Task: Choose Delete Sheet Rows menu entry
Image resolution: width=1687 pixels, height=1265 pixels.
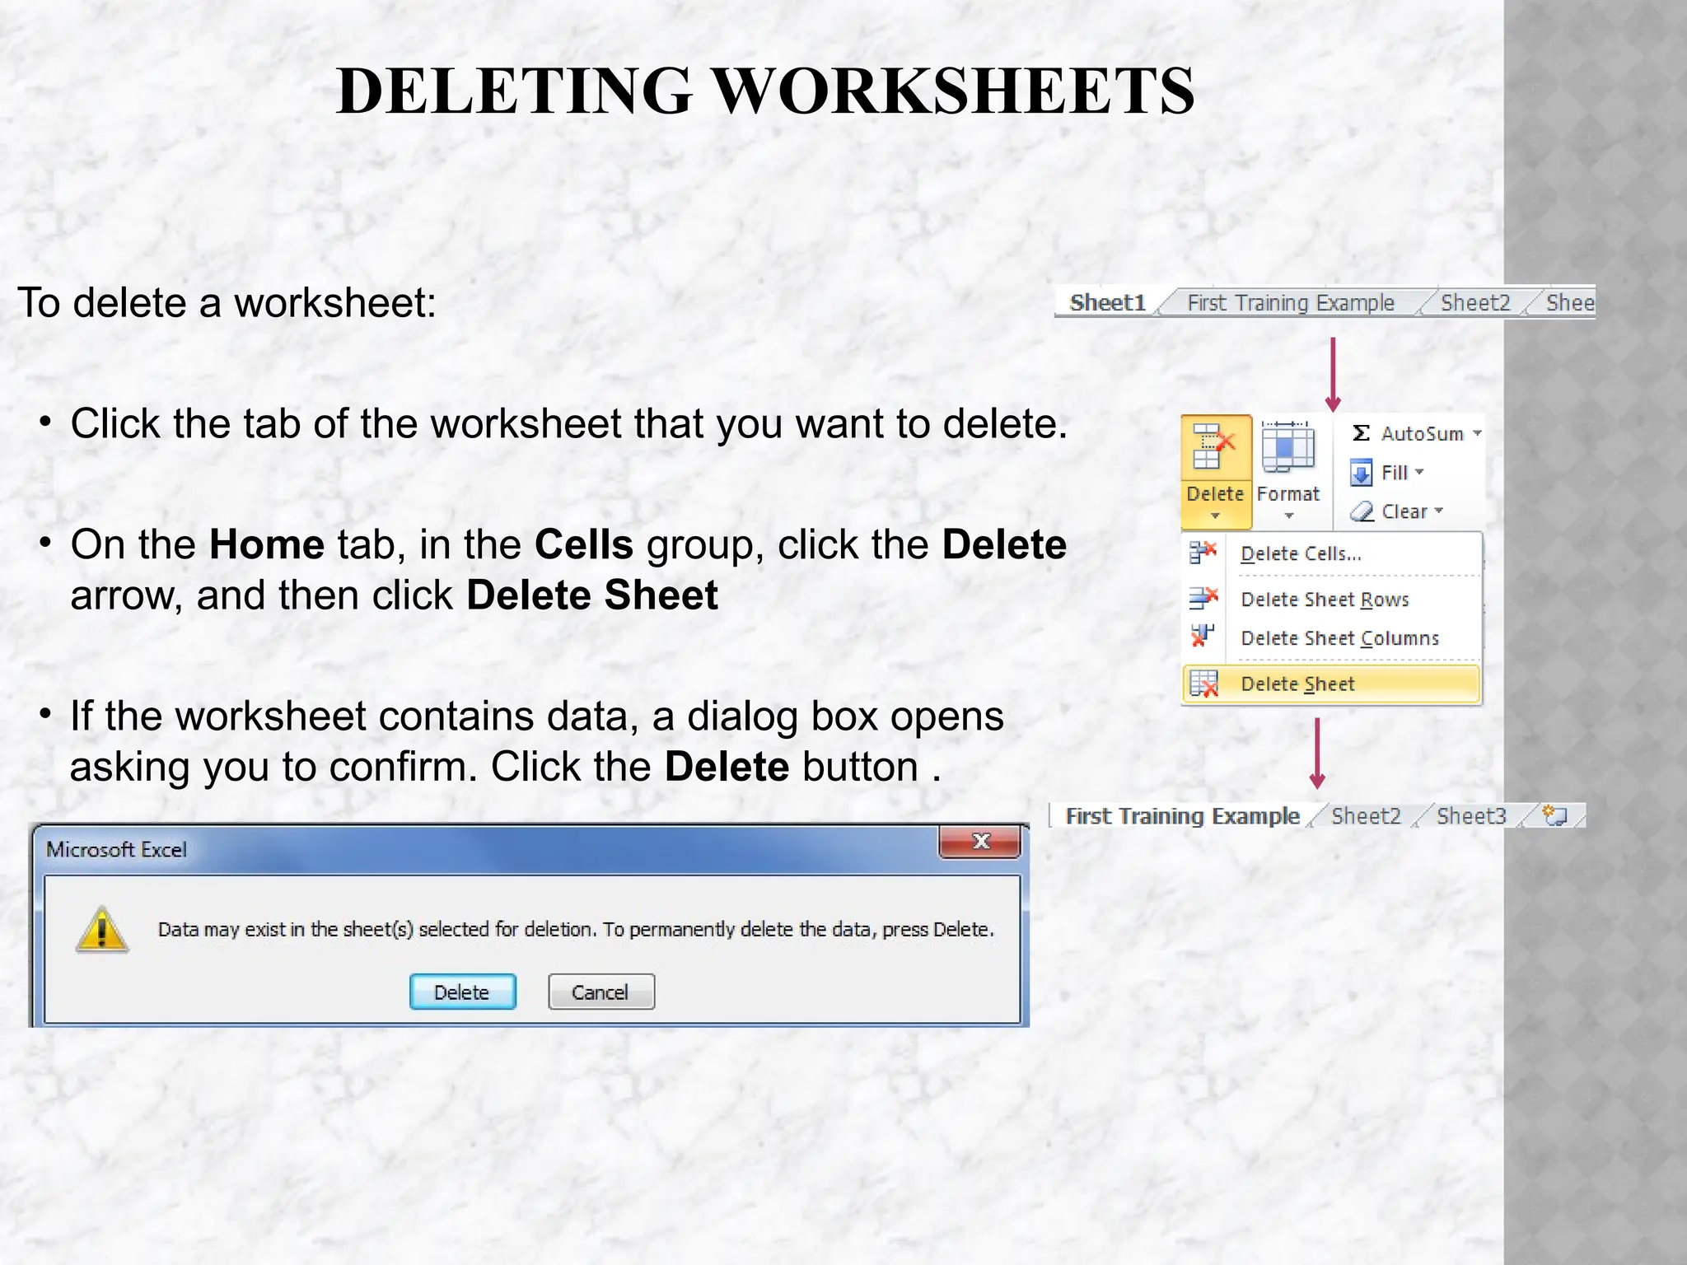Action: [x=1332, y=599]
